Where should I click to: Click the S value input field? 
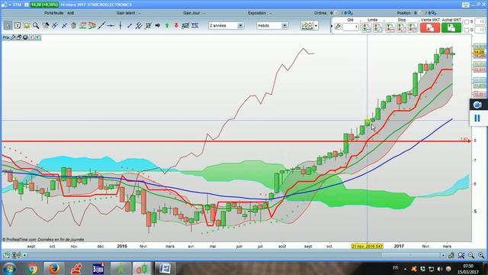pos(480,22)
